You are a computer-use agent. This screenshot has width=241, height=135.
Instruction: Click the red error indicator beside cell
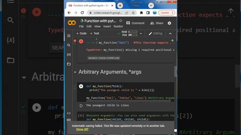coord(75,41)
